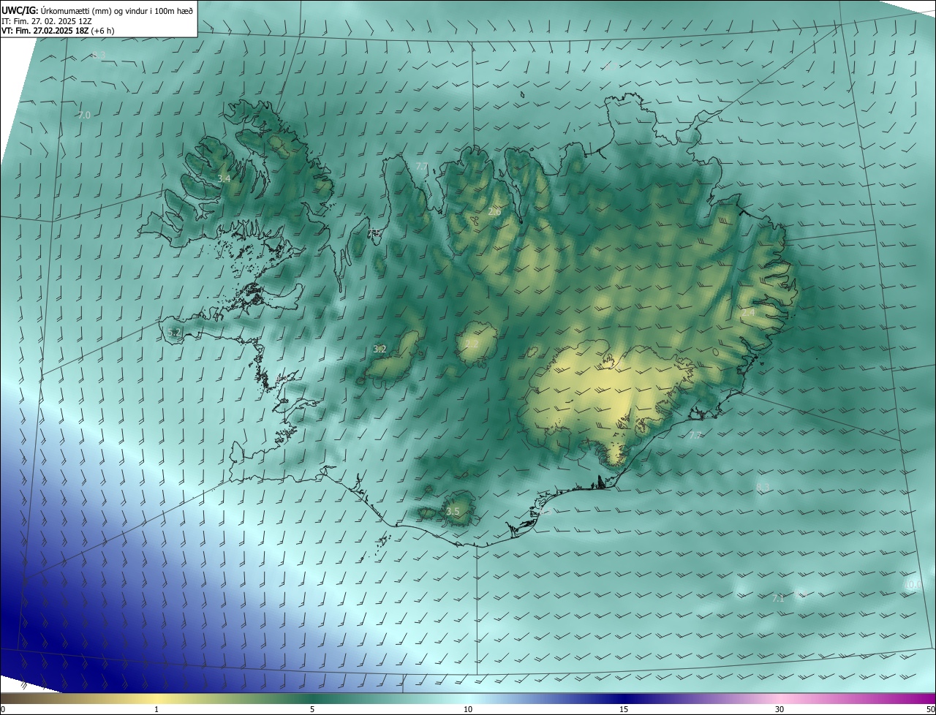This screenshot has height=715, width=936.
Task: Select the 7.1 value over the southeast sea
Action: (778, 598)
